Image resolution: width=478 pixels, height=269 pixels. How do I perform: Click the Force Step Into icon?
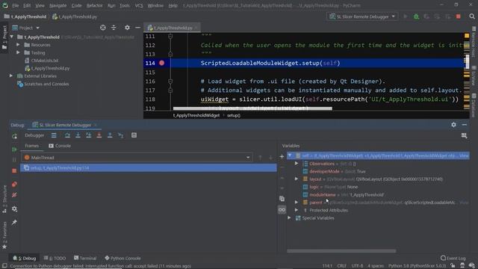[x=99, y=135]
